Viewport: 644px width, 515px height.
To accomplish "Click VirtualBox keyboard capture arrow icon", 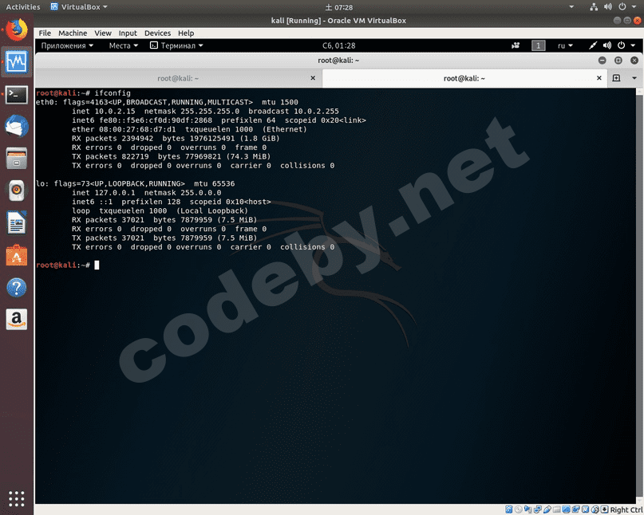I will pyautogui.click(x=605, y=509).
